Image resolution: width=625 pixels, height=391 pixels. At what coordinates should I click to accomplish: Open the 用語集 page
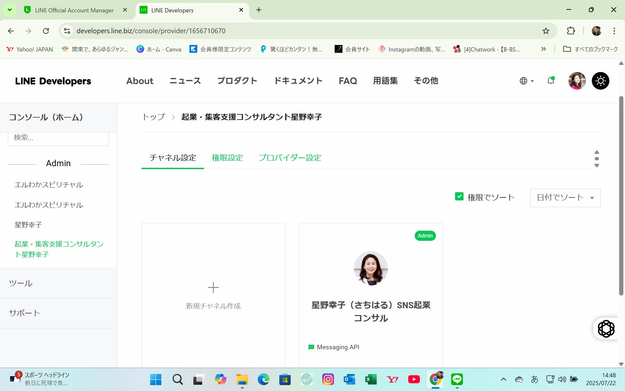(x=385, y=81)
